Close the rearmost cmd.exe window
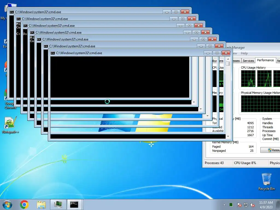The image size is (280, 210). 185,12
